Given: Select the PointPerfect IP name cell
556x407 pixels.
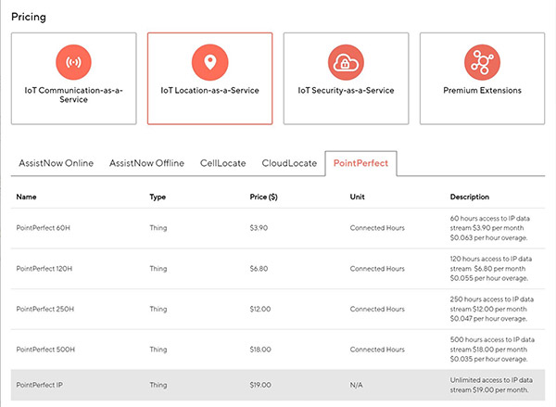Looking at the screenshot, I should [x=39, y=385].
